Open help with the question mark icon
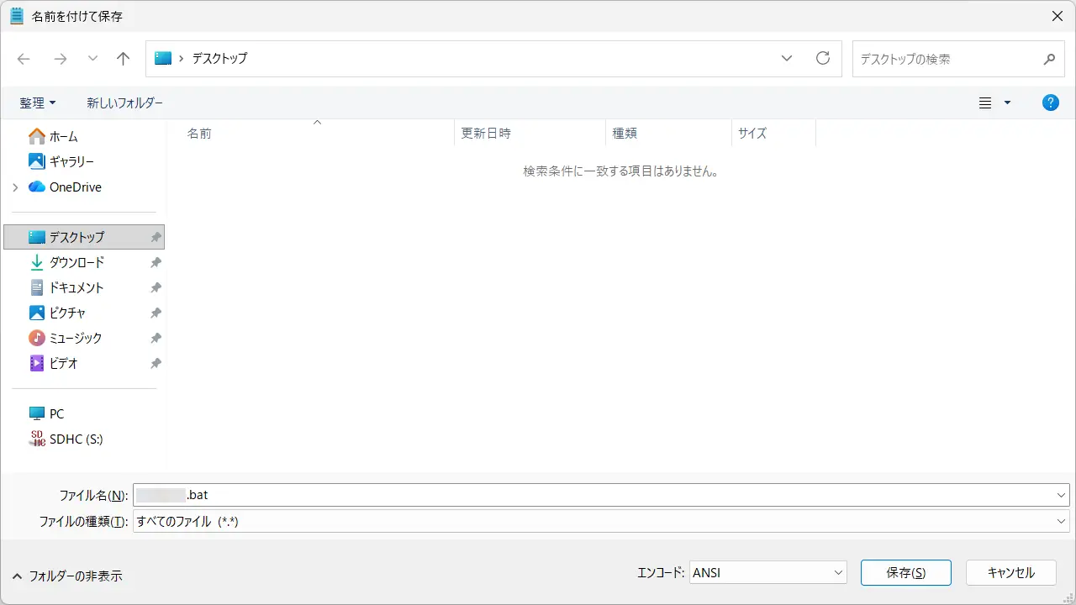The image size is (1076, 605). (1050, 103)
